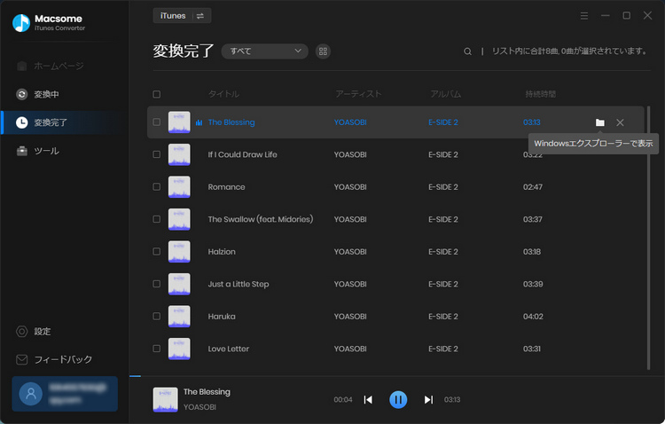Click The Blessing title in song list
This screenshot has height=424, width=665.
[231, 122]
